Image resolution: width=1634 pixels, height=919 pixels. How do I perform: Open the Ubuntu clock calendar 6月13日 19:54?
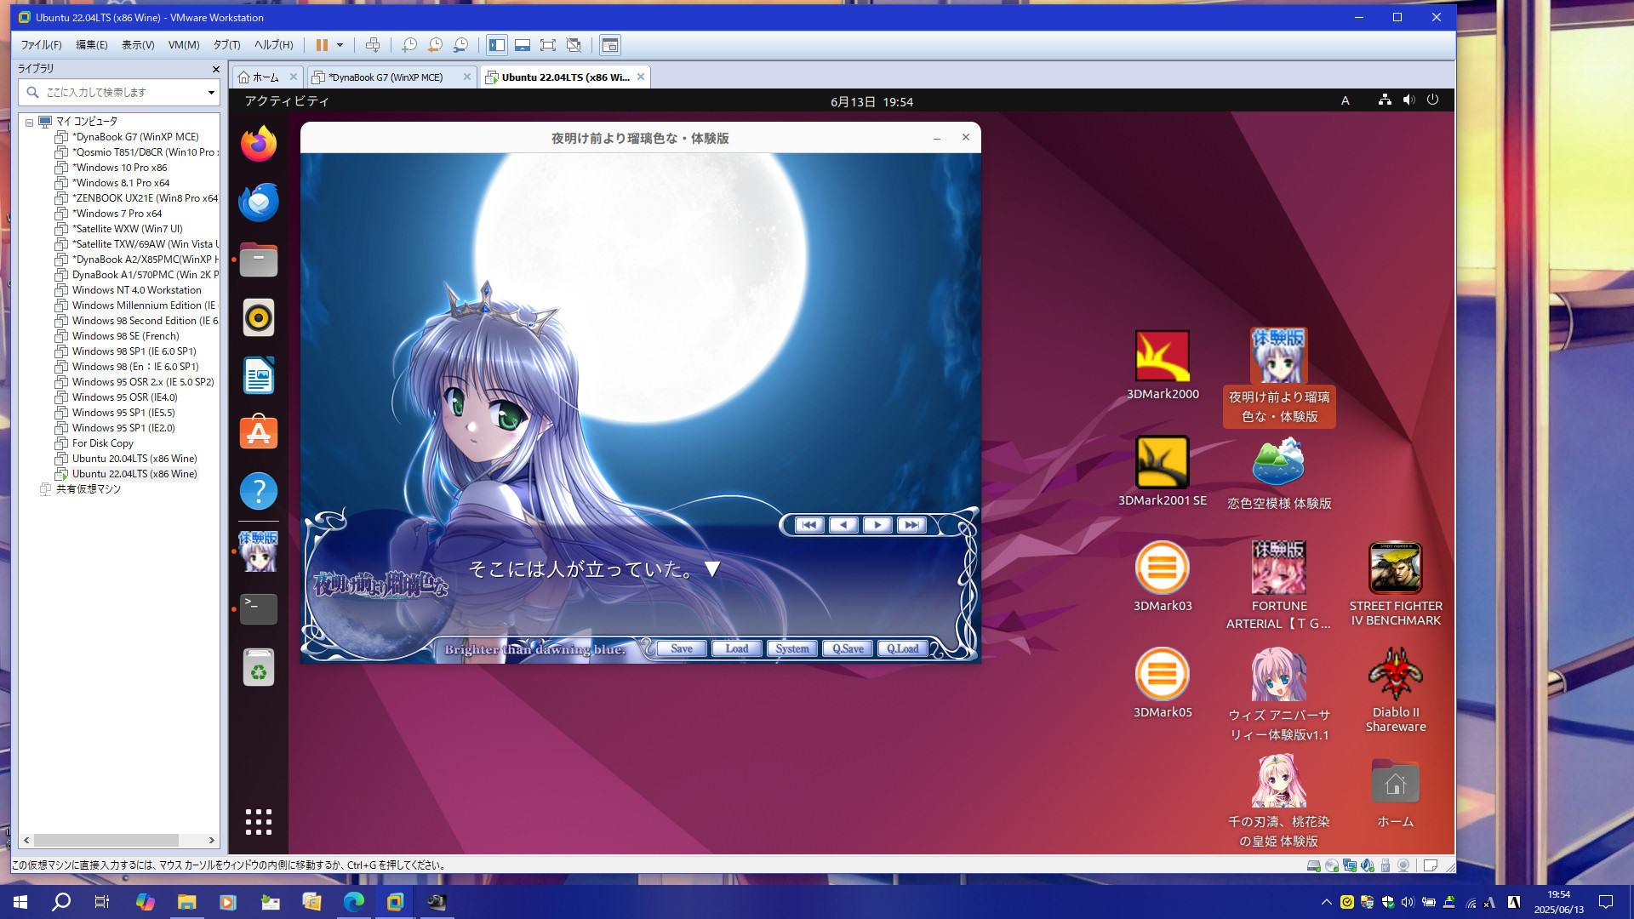point(871,101)
